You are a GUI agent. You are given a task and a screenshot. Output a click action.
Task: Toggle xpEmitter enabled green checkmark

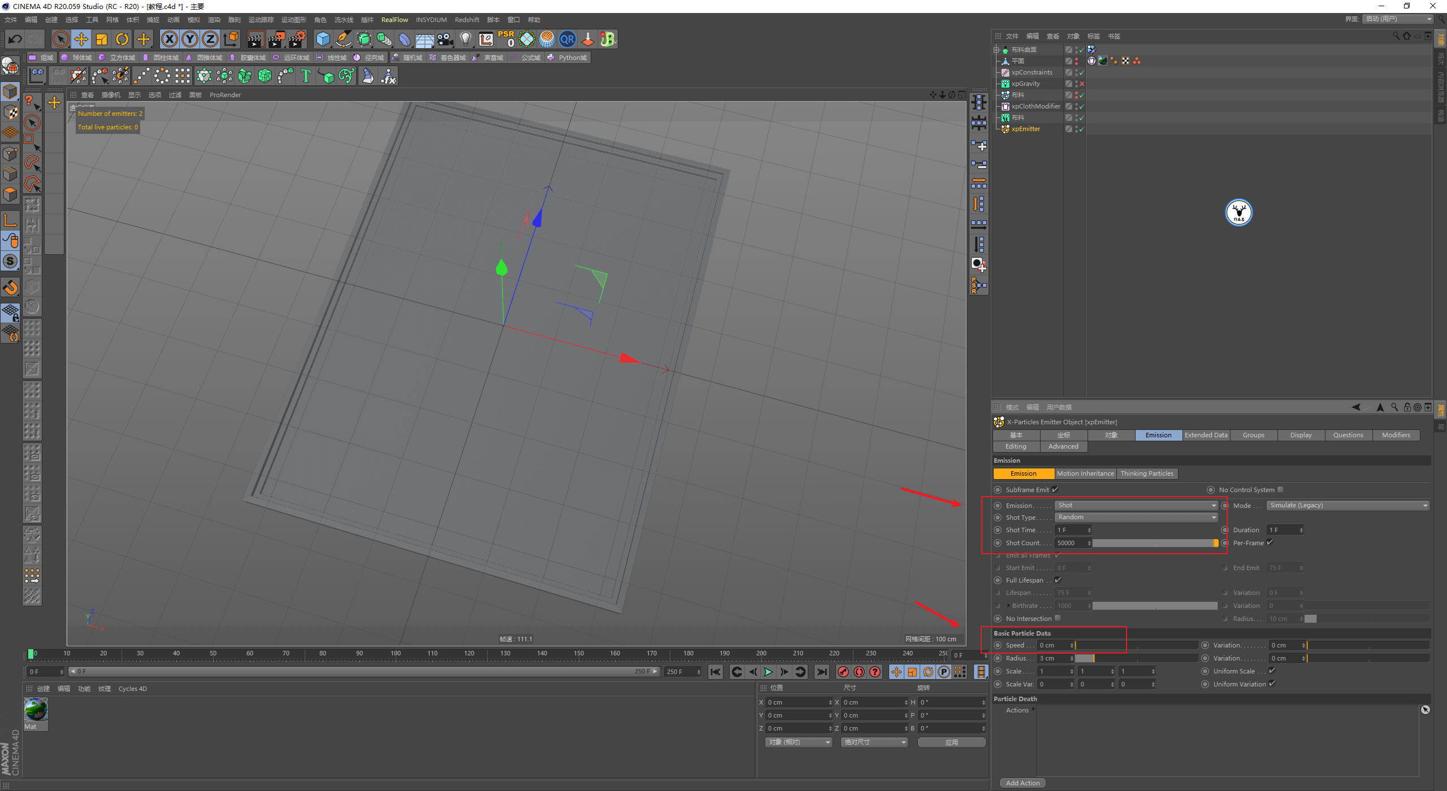click(x=1082, y=129)
